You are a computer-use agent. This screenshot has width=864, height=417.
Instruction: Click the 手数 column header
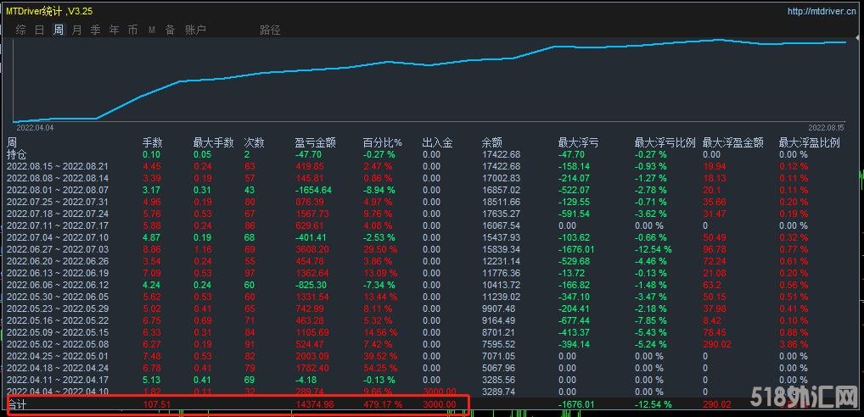tap(153, 143)
